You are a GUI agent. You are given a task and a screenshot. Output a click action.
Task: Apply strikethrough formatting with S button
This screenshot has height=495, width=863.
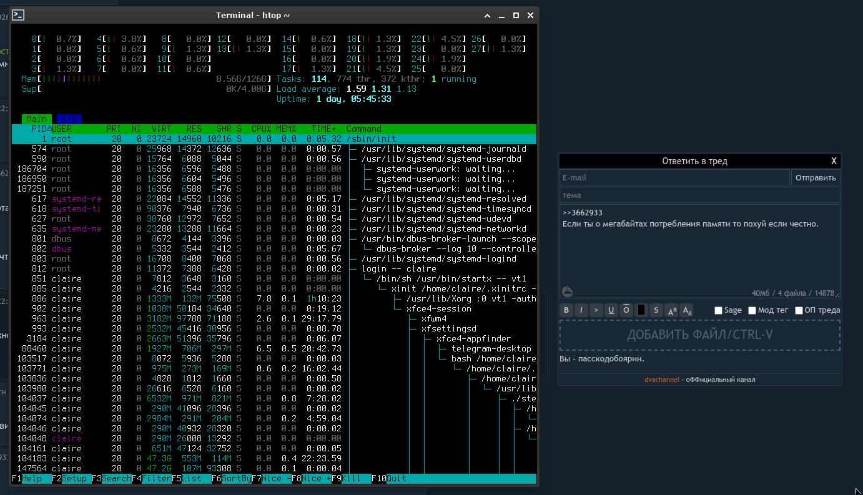point(656,310)
